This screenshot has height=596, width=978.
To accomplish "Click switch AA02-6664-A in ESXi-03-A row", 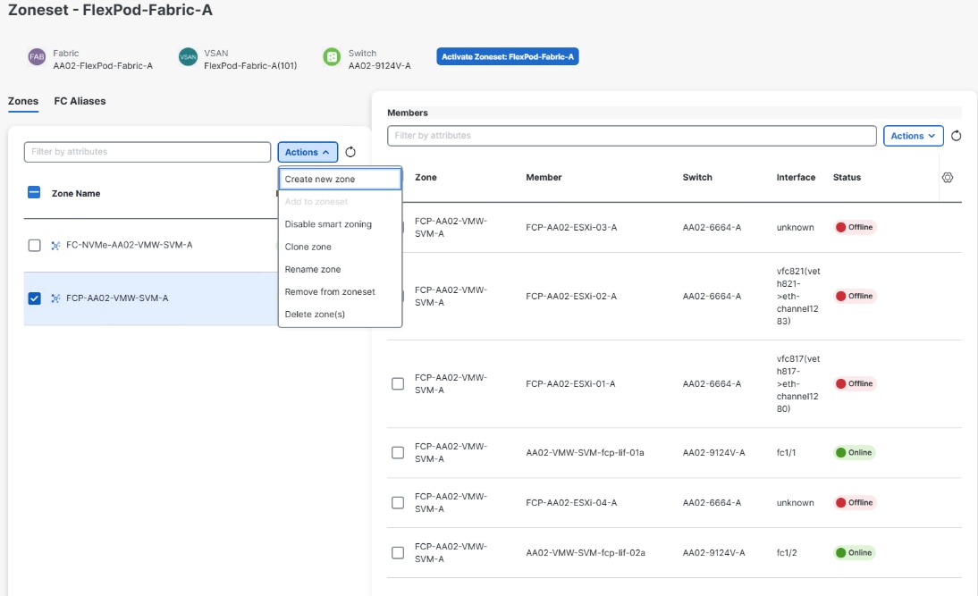I will [712, 228].
